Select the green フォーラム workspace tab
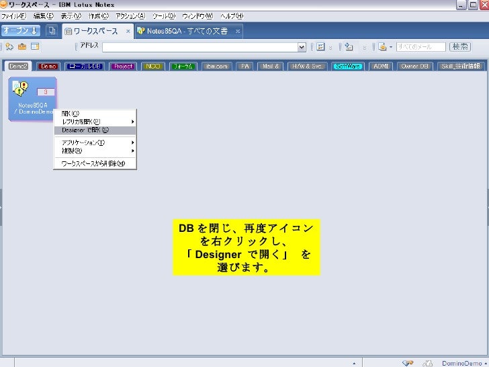489x367 pixels. [x=183, y=66]
